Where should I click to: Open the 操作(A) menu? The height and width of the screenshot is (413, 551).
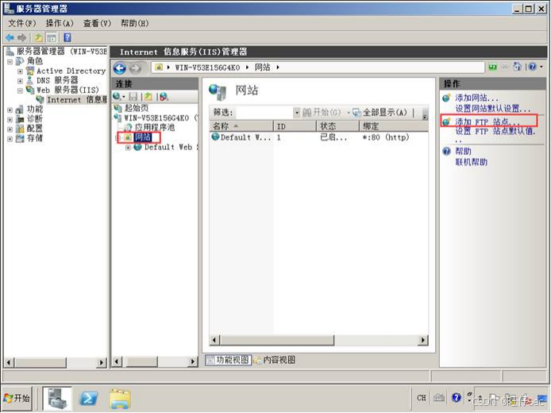(x=60, y=24)
